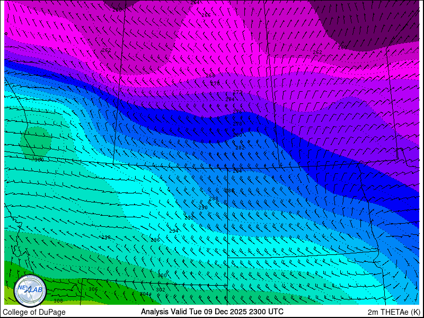Viewport: 424px width, 318px height.
Task: Select the 280 contour label
Action: click(x=237, y=135)
